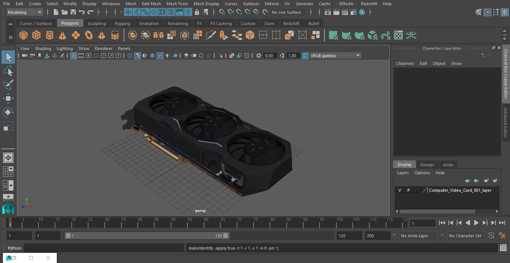Activate the Select tool arrow
This screenshot has width=510, height=263.
click(x=8, y=57)
